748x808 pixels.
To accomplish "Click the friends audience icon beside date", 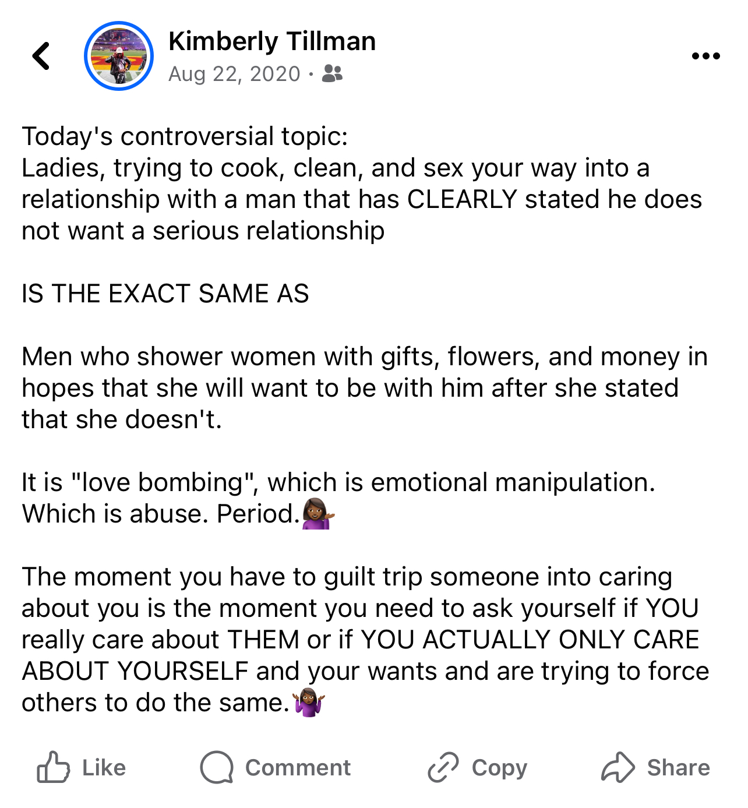I will point(332,73).
